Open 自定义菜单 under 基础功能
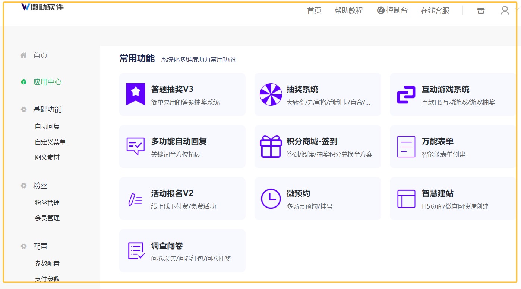 pyautogui.click(x=50, y=142)
